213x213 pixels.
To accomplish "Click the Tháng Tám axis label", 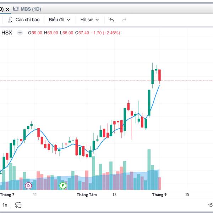I will [87, 195].
